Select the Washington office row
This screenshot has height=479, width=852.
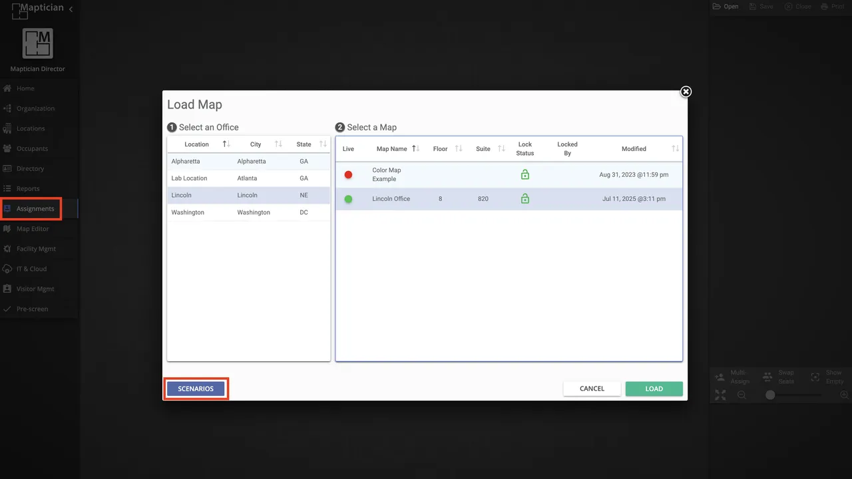248,212
